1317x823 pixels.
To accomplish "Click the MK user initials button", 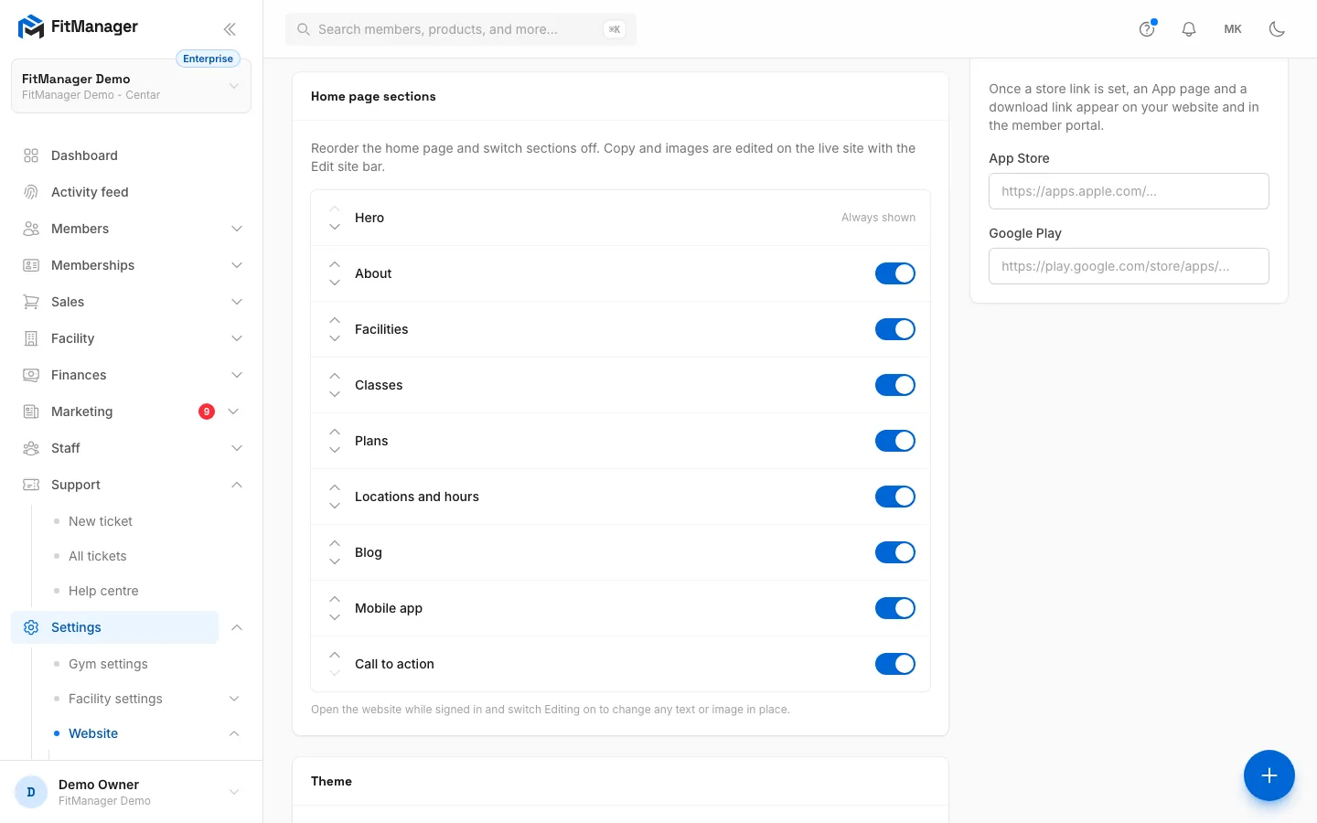I will pos(1233,29).
